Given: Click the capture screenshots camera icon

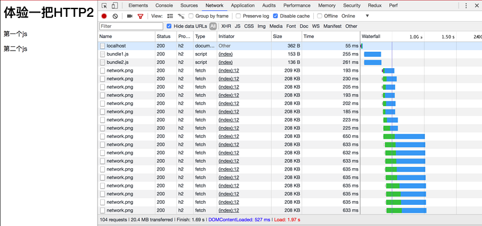Looking at the screenshot, I should coord(130,16).
